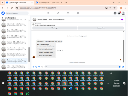The height and width of the screenshot is (96, 128).
Task: Click the Search Facebook field
Action: [17, 13]
